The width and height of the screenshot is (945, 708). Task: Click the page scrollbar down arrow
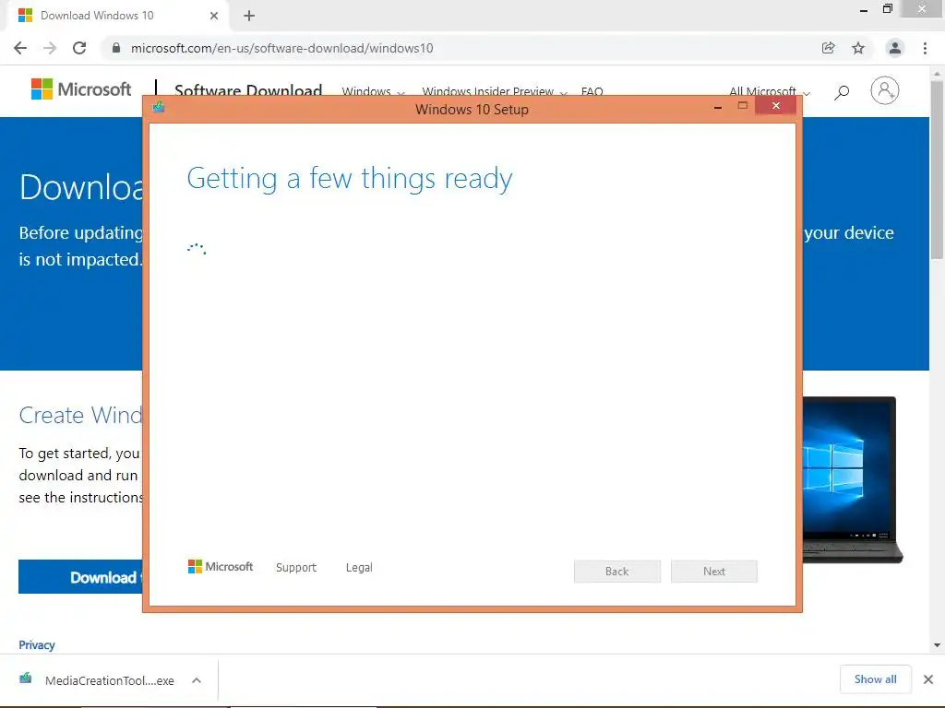[937, 644]
